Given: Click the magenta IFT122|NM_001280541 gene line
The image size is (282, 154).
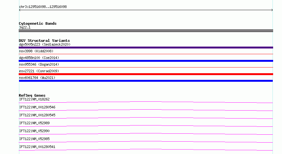Looking at the screenshot, I should pyautogui.click(x=146, y=150).
